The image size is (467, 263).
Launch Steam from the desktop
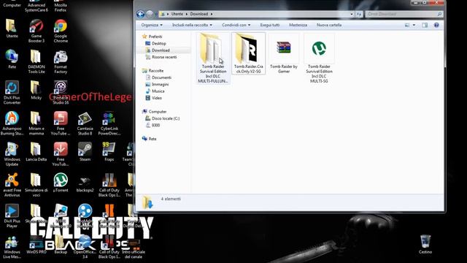coord(85,152)
